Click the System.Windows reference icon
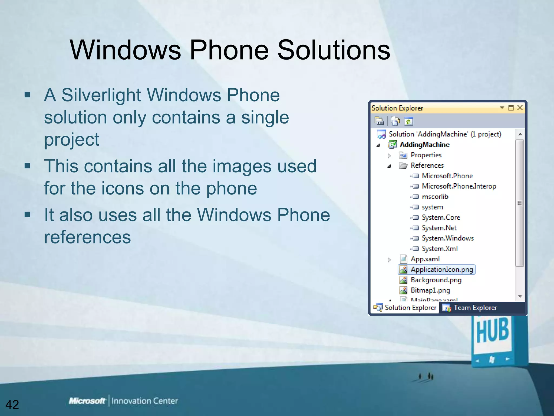The image size is (554, 416). (415, 238)
